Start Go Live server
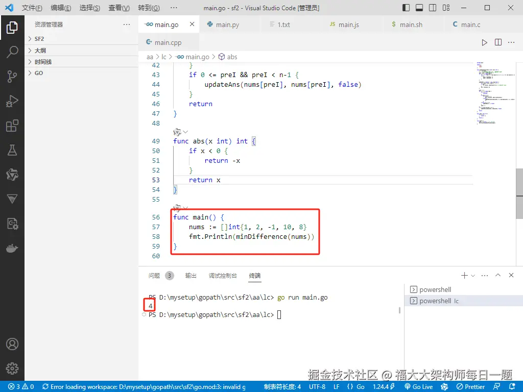Screen dimensions: 523x392 tap(419, 387)
